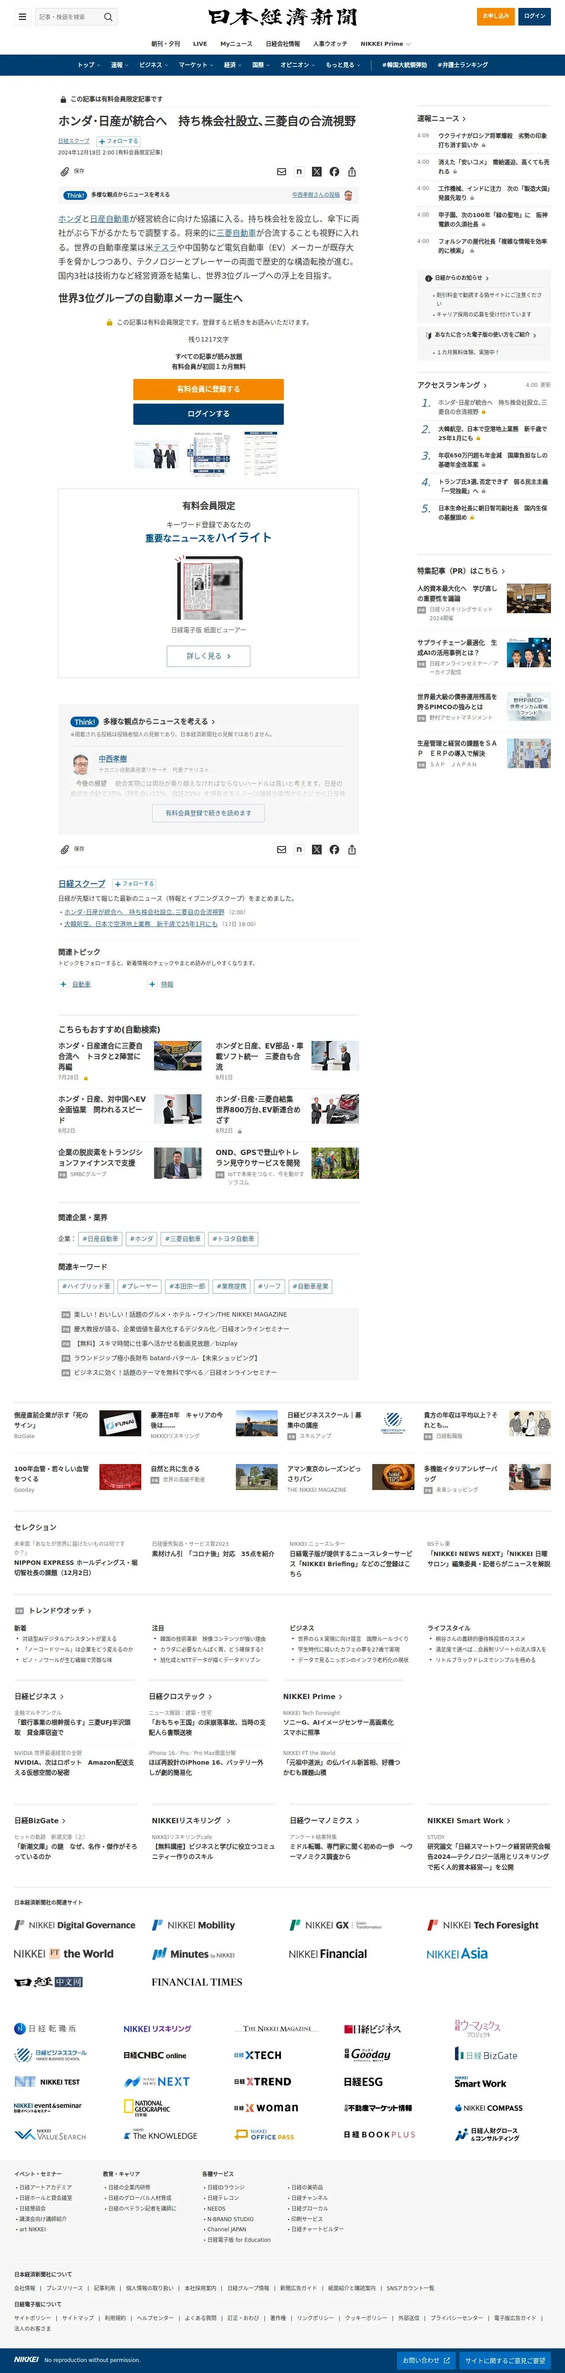Expand the ビジネス navigation dropdown

coord(153,66)
